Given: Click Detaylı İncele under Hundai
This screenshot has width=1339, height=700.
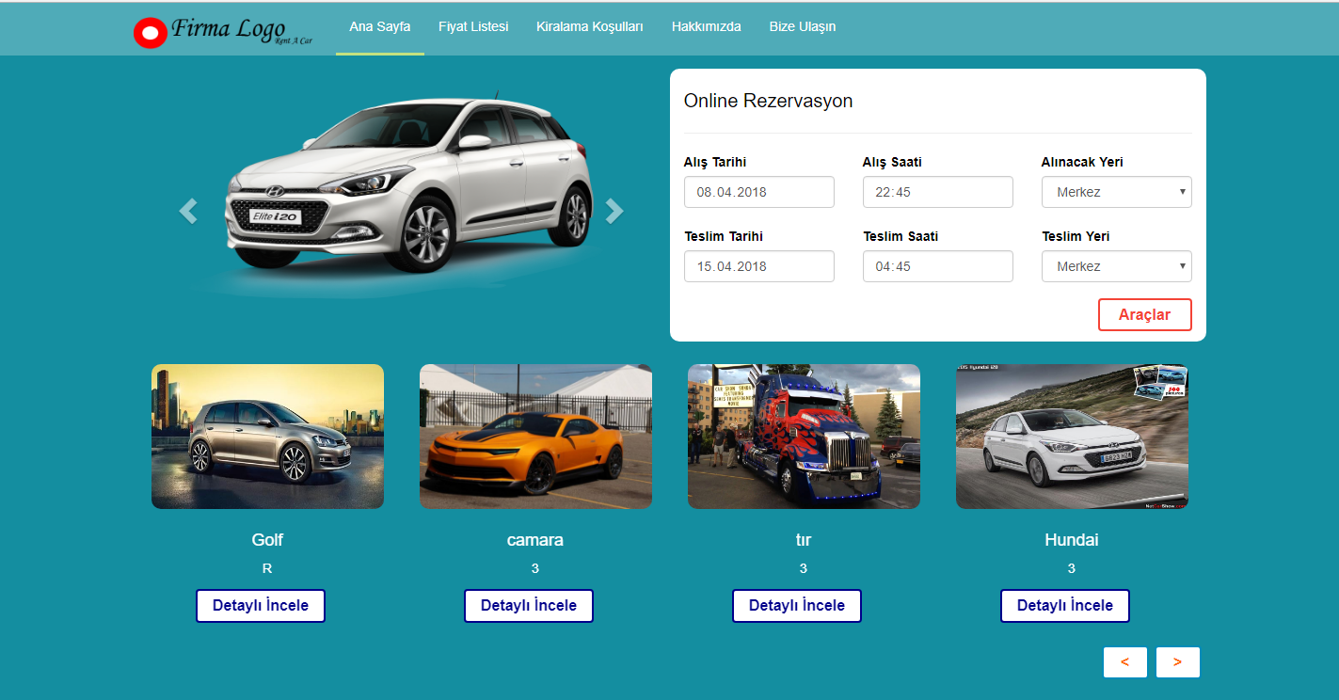Looking at the screenshot, I should pos(1065,606).
